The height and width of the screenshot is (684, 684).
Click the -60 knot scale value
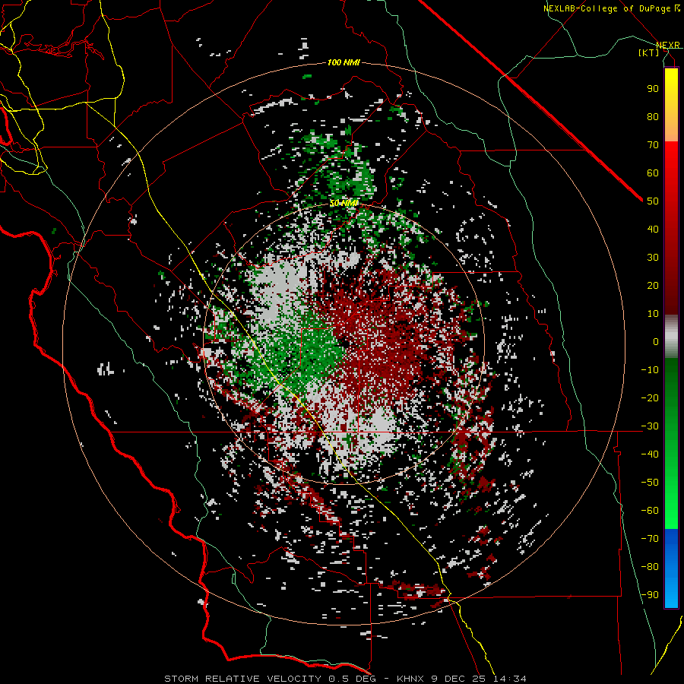(x=650, y=511)
